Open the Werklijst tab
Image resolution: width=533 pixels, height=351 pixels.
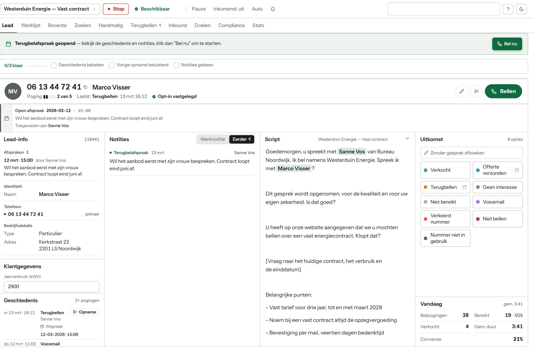pos(31,25)
